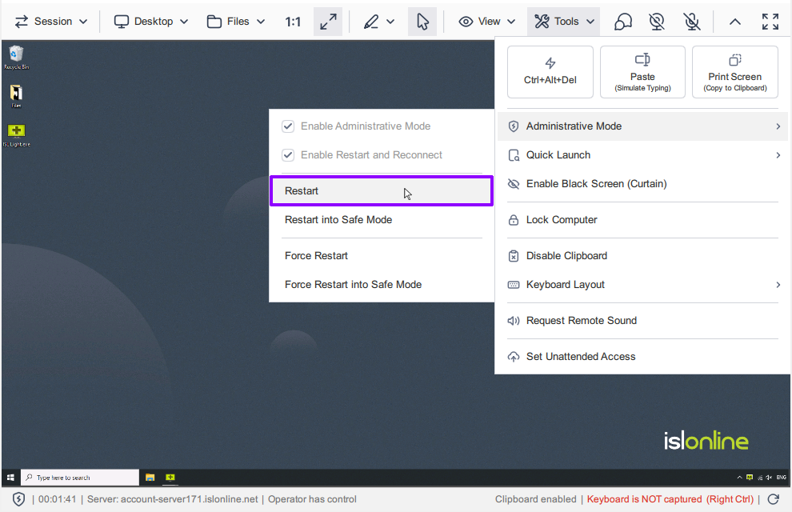Click Keyboard is NOT captured status text
This screenshot has height=512, width=792.
coord(670,499)
